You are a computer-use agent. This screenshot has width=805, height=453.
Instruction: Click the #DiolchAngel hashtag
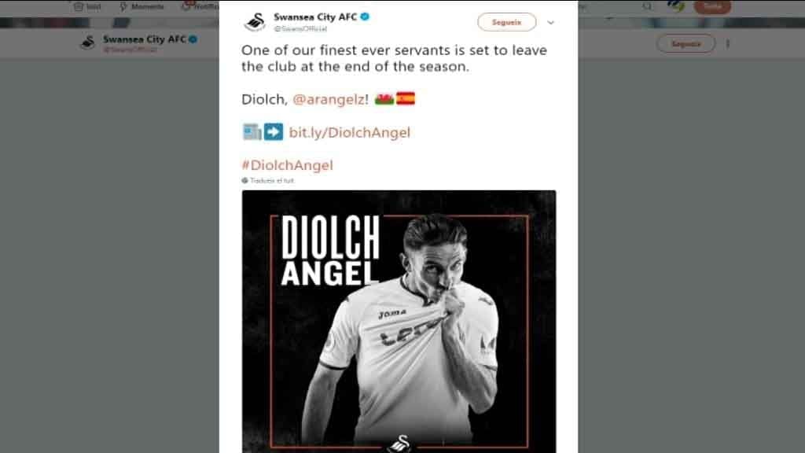point(288,165)
